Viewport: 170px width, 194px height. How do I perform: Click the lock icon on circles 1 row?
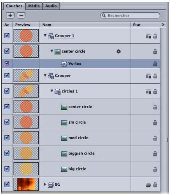click(155, 91)
